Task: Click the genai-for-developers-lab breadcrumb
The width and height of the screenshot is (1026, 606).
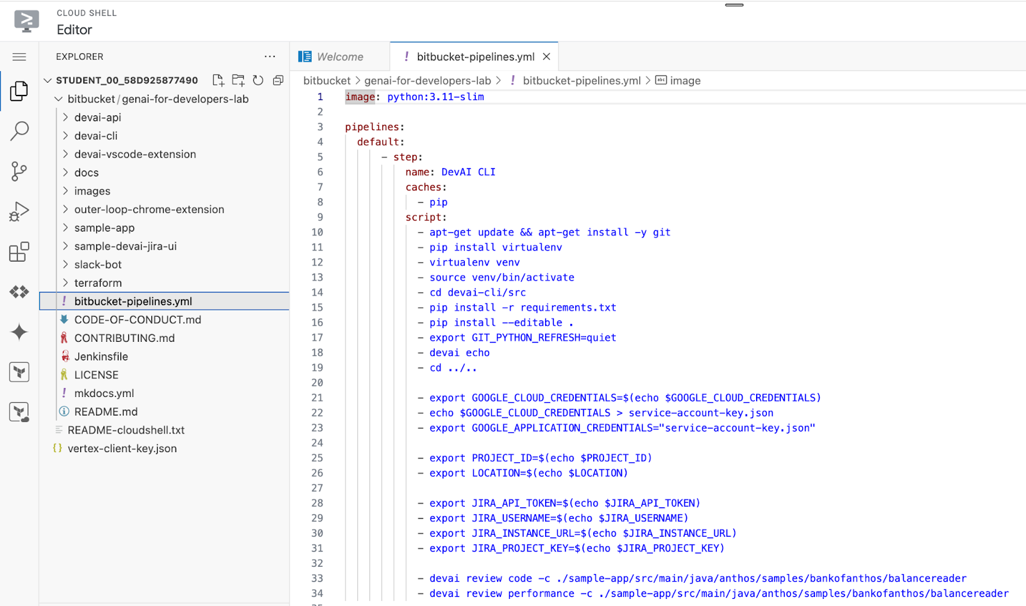Action: [x=428, y=81]
